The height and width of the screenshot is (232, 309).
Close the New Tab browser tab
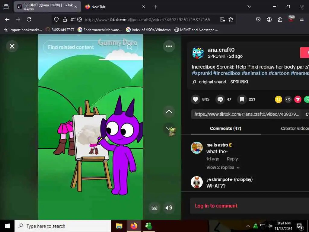point(144,7)
